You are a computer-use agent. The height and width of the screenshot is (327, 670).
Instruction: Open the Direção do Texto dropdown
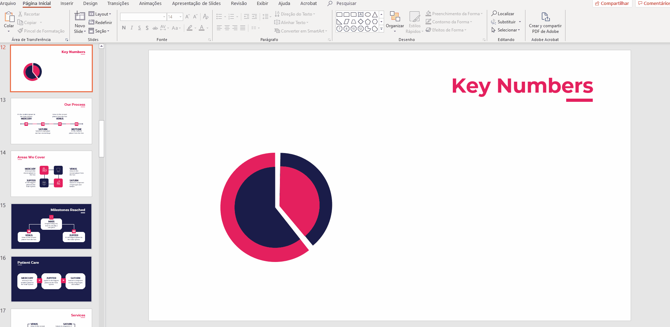tap(295, 14)
